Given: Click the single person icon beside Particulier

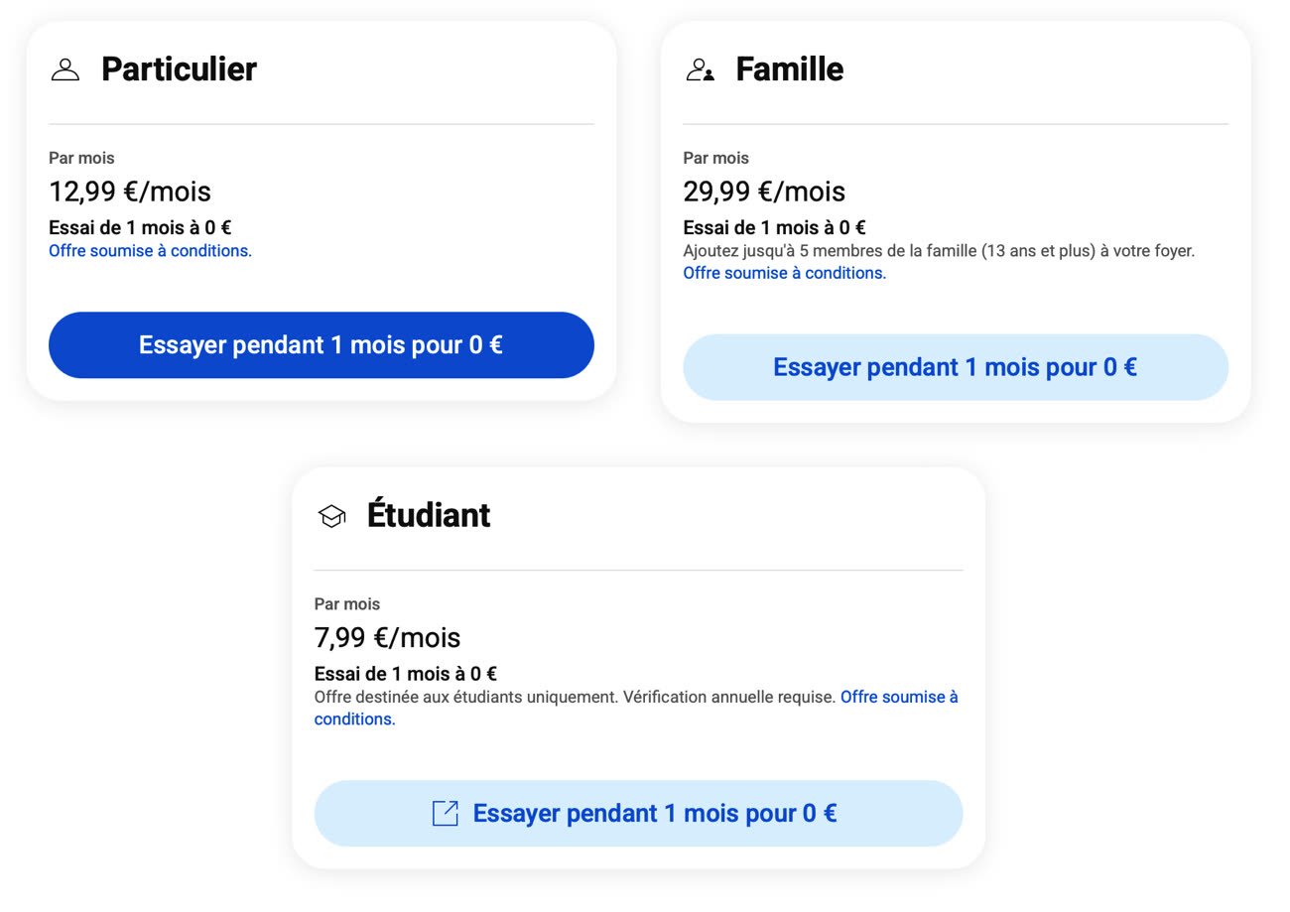Looking at the screenshot, I should tap(65, 69).
